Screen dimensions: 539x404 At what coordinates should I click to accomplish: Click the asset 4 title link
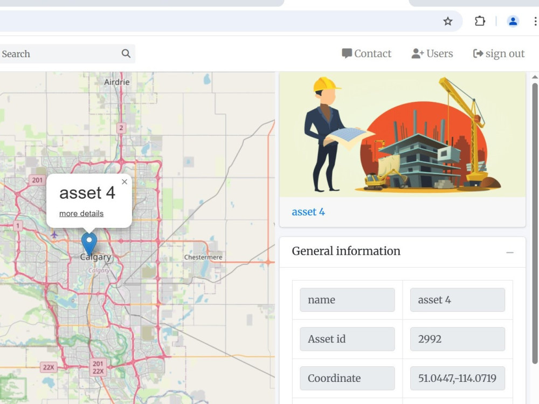pyautogui.click(x=308, y=212)
